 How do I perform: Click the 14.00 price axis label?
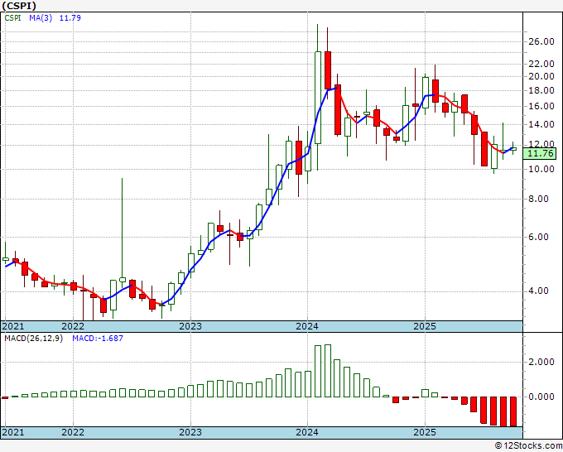541,124
